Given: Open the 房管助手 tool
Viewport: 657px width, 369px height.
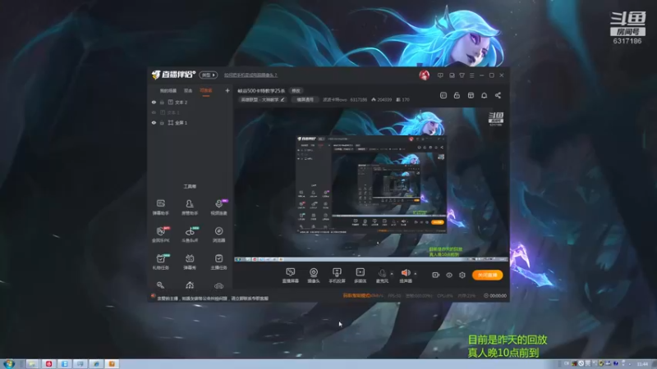Looking at the screenshot, I should (x=190, y=207).
